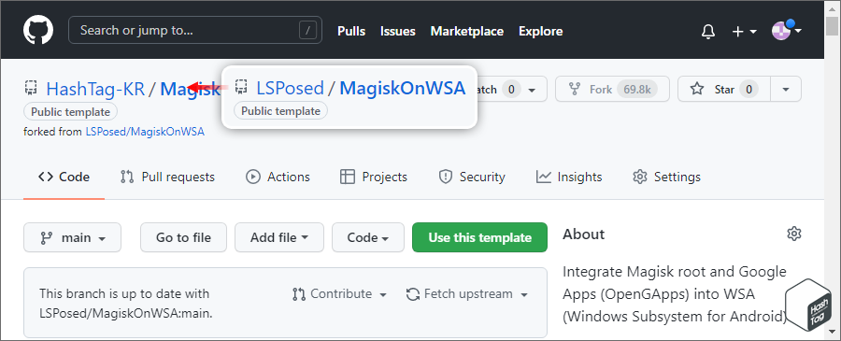Click the star count badge
This screenshot has height=341, width=841.
click(748, 90)
